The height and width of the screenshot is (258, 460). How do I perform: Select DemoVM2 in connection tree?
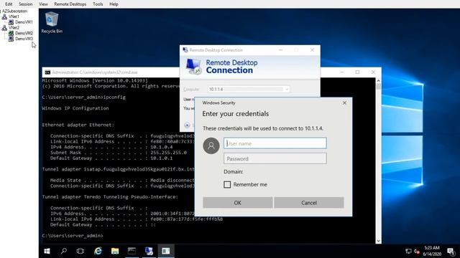(x=24, y=34)
